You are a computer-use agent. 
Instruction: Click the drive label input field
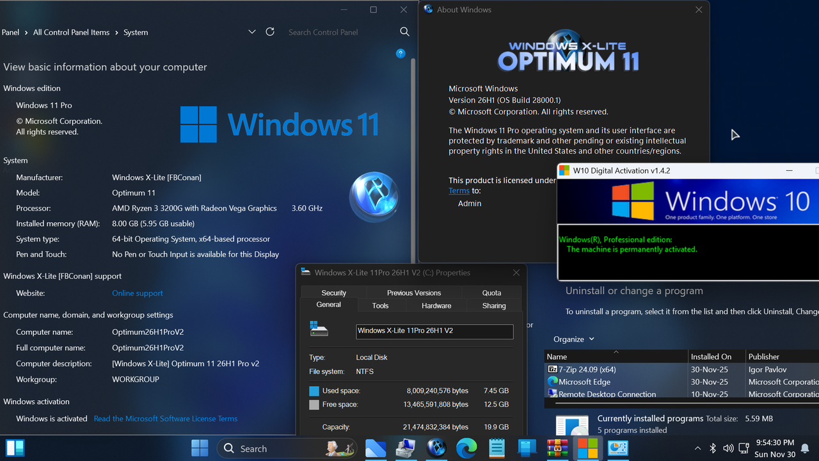(434, 332)
